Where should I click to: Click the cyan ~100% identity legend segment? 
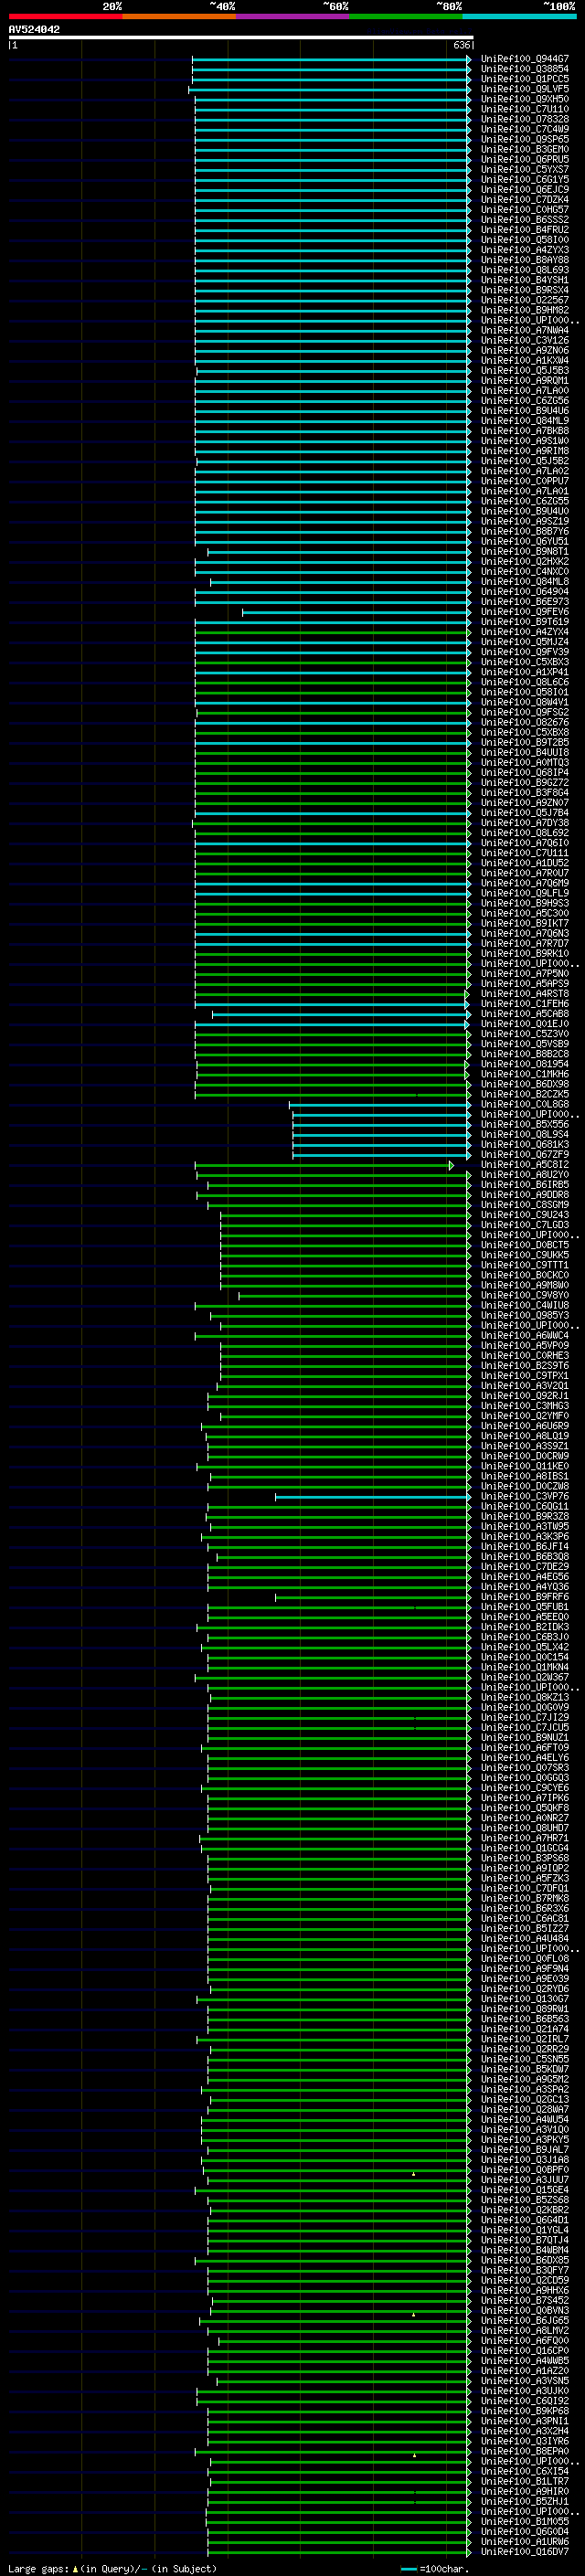point(519,16)
